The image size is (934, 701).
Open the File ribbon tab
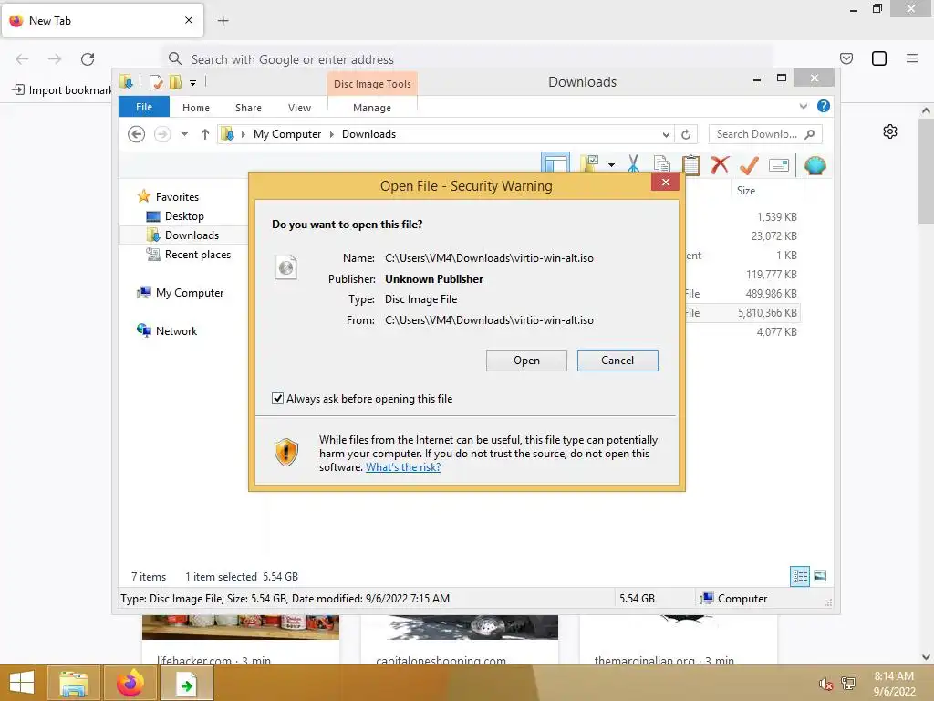point(144,107)
